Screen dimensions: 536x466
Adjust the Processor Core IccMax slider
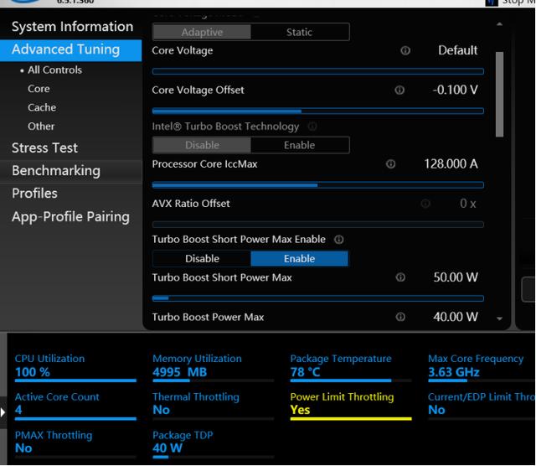point(318,185)
